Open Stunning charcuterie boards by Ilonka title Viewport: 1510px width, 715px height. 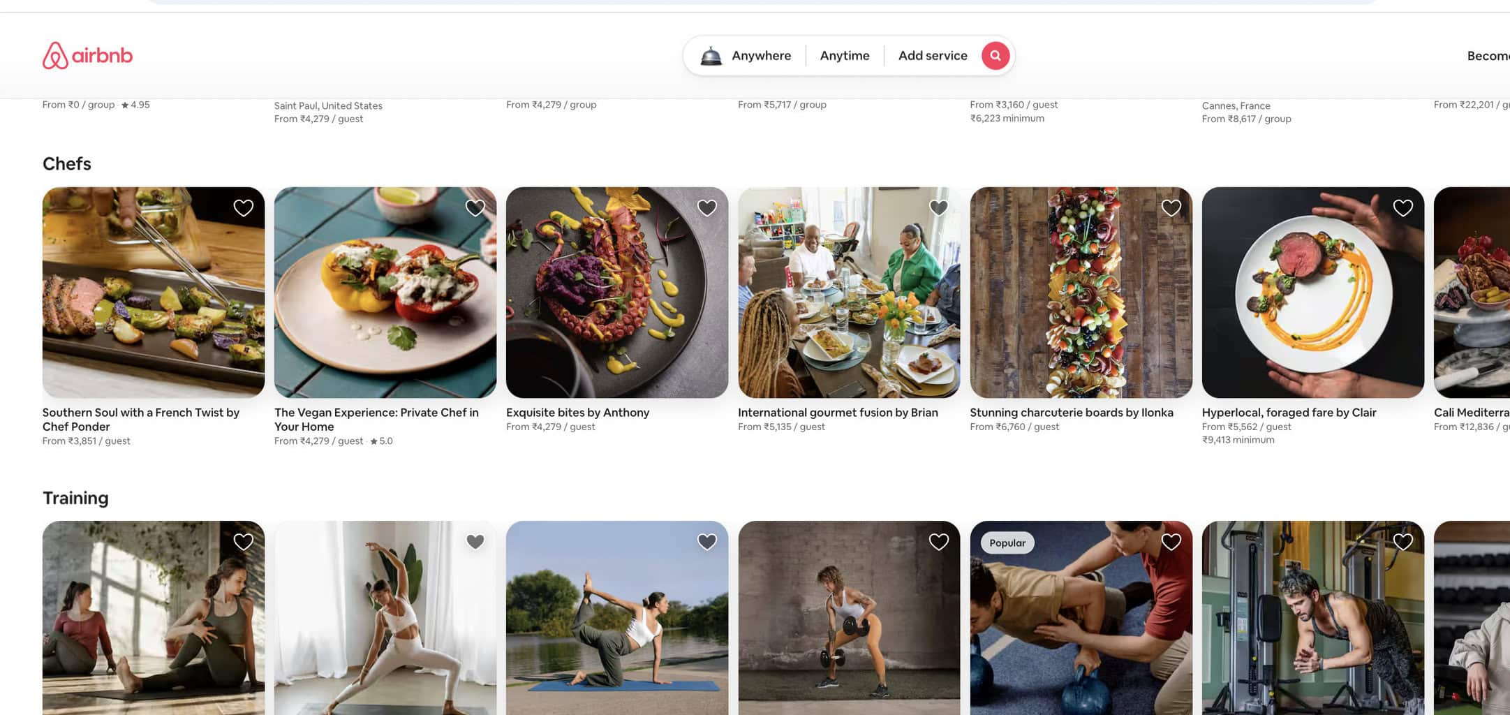pyautogui.click(x=1072, y=413)
